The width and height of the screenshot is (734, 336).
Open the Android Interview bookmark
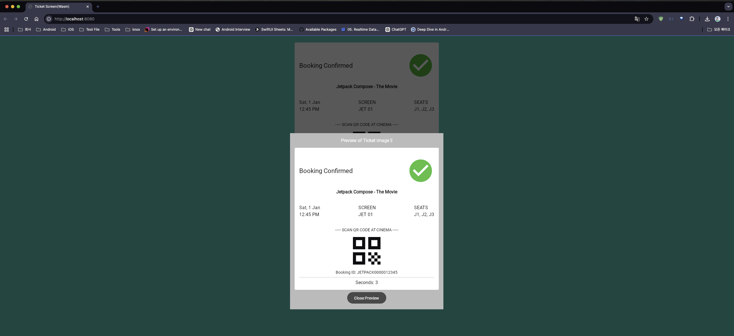click(233, 30)
